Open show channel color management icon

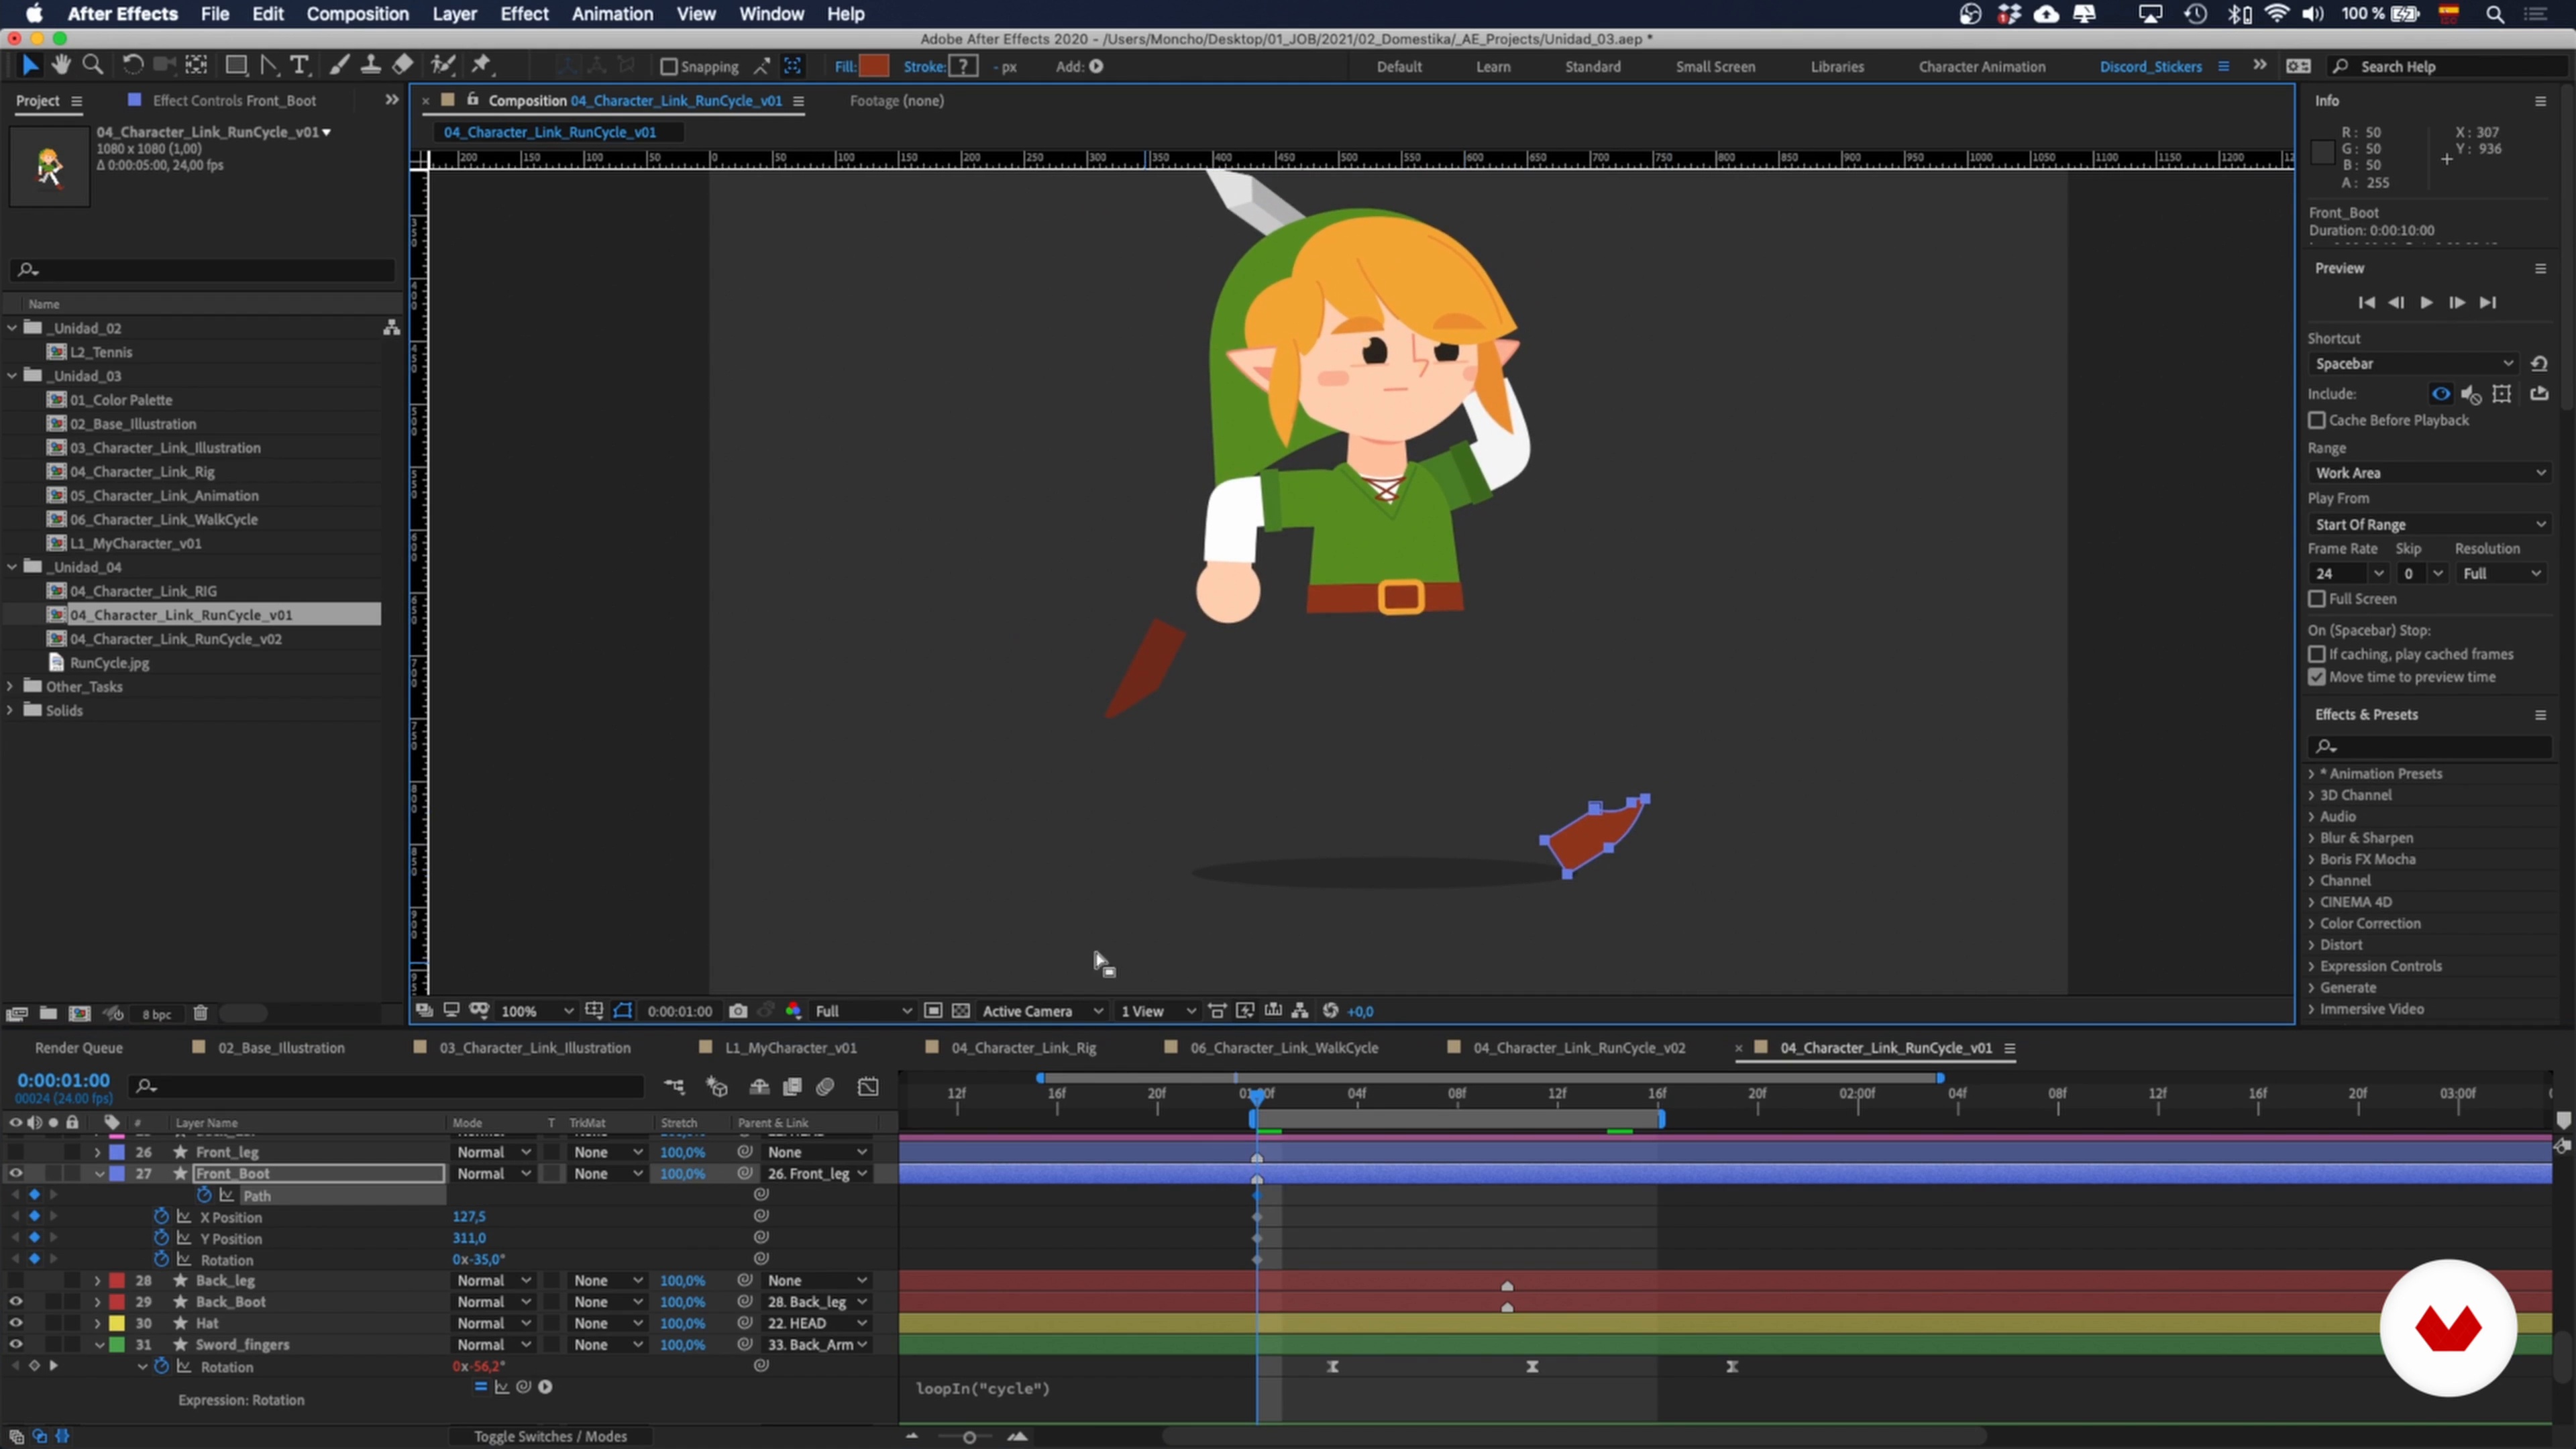pyautogui.click(x=793, y=1011)
